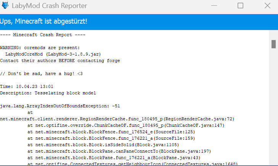Click the 'Description: Tesselating block model' line
This screenshot has width=278, height=166.
click(48, 93)
